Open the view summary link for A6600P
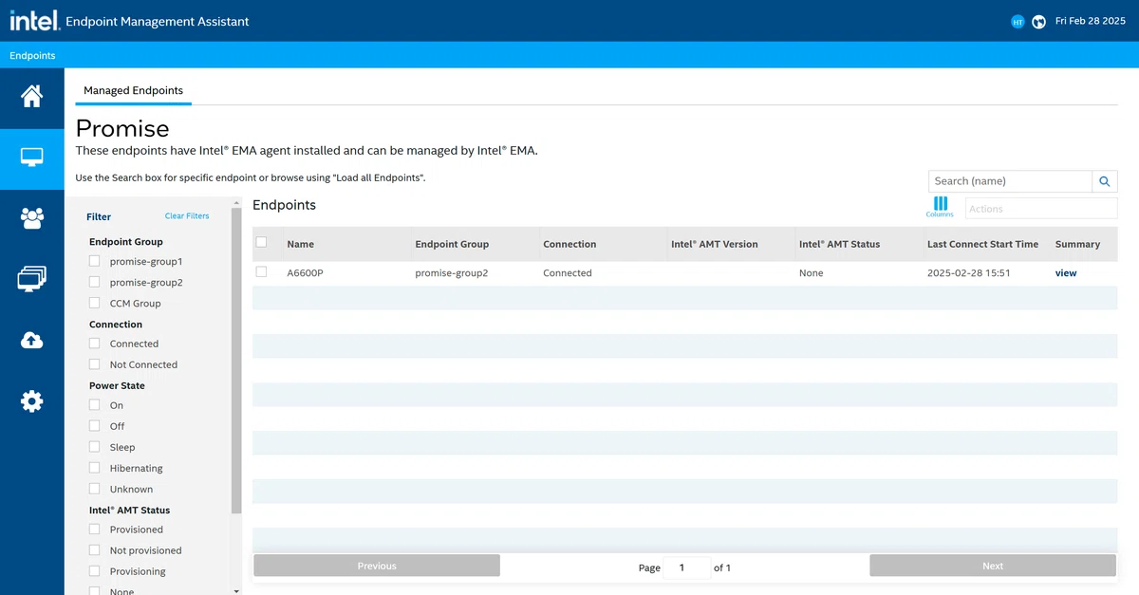This screenshot has width=1139, height=595. click(x=1066, y=273)
